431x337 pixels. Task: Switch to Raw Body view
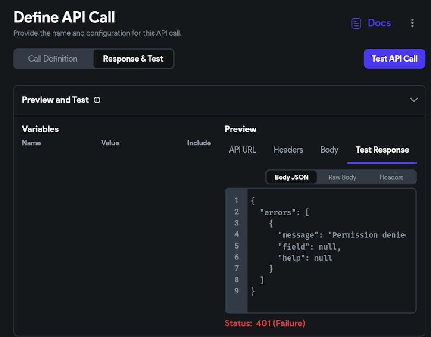(342, 177)
